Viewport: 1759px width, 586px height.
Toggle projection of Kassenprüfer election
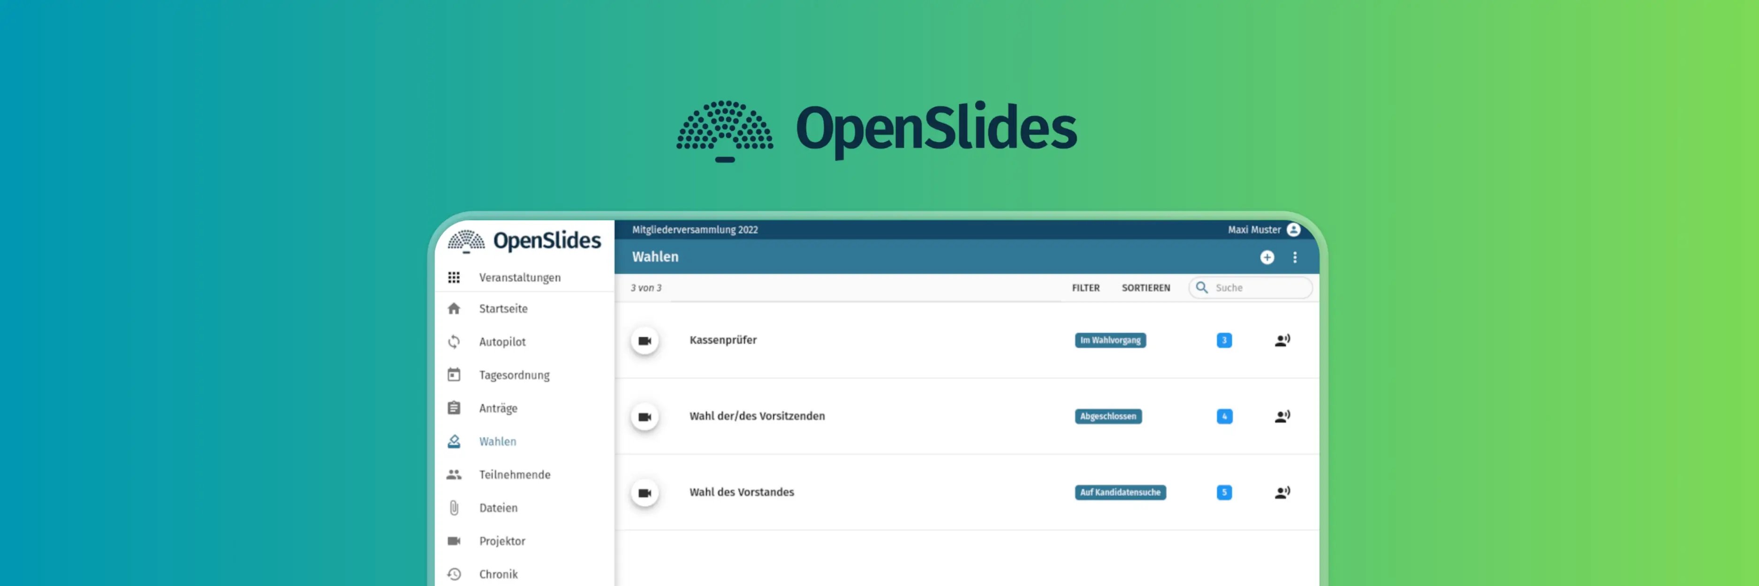point(644,340)
